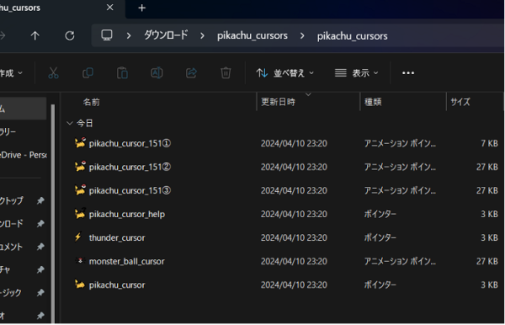Select file name pikachu_cursor_151②
Viewport: 505px width, 325px height.
(x=130, y=167)
